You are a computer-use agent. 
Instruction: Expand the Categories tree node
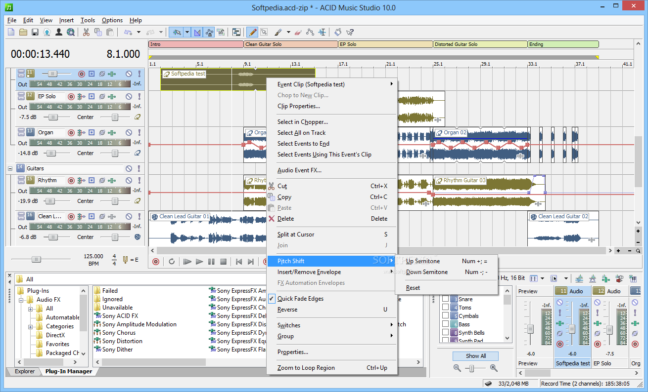click(31, 326)
